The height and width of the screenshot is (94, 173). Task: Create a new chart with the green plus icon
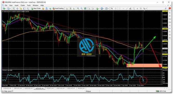pos(4,8)
